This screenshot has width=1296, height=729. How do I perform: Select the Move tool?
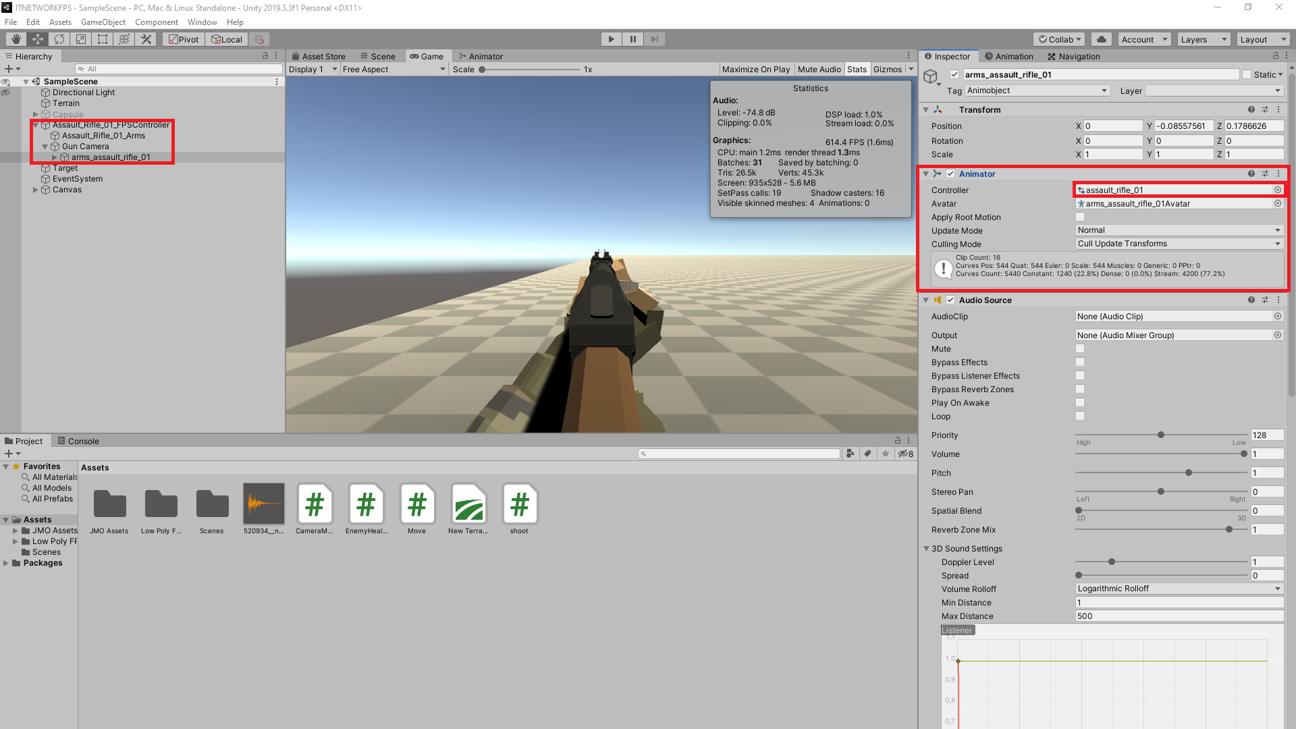[37, 38]
